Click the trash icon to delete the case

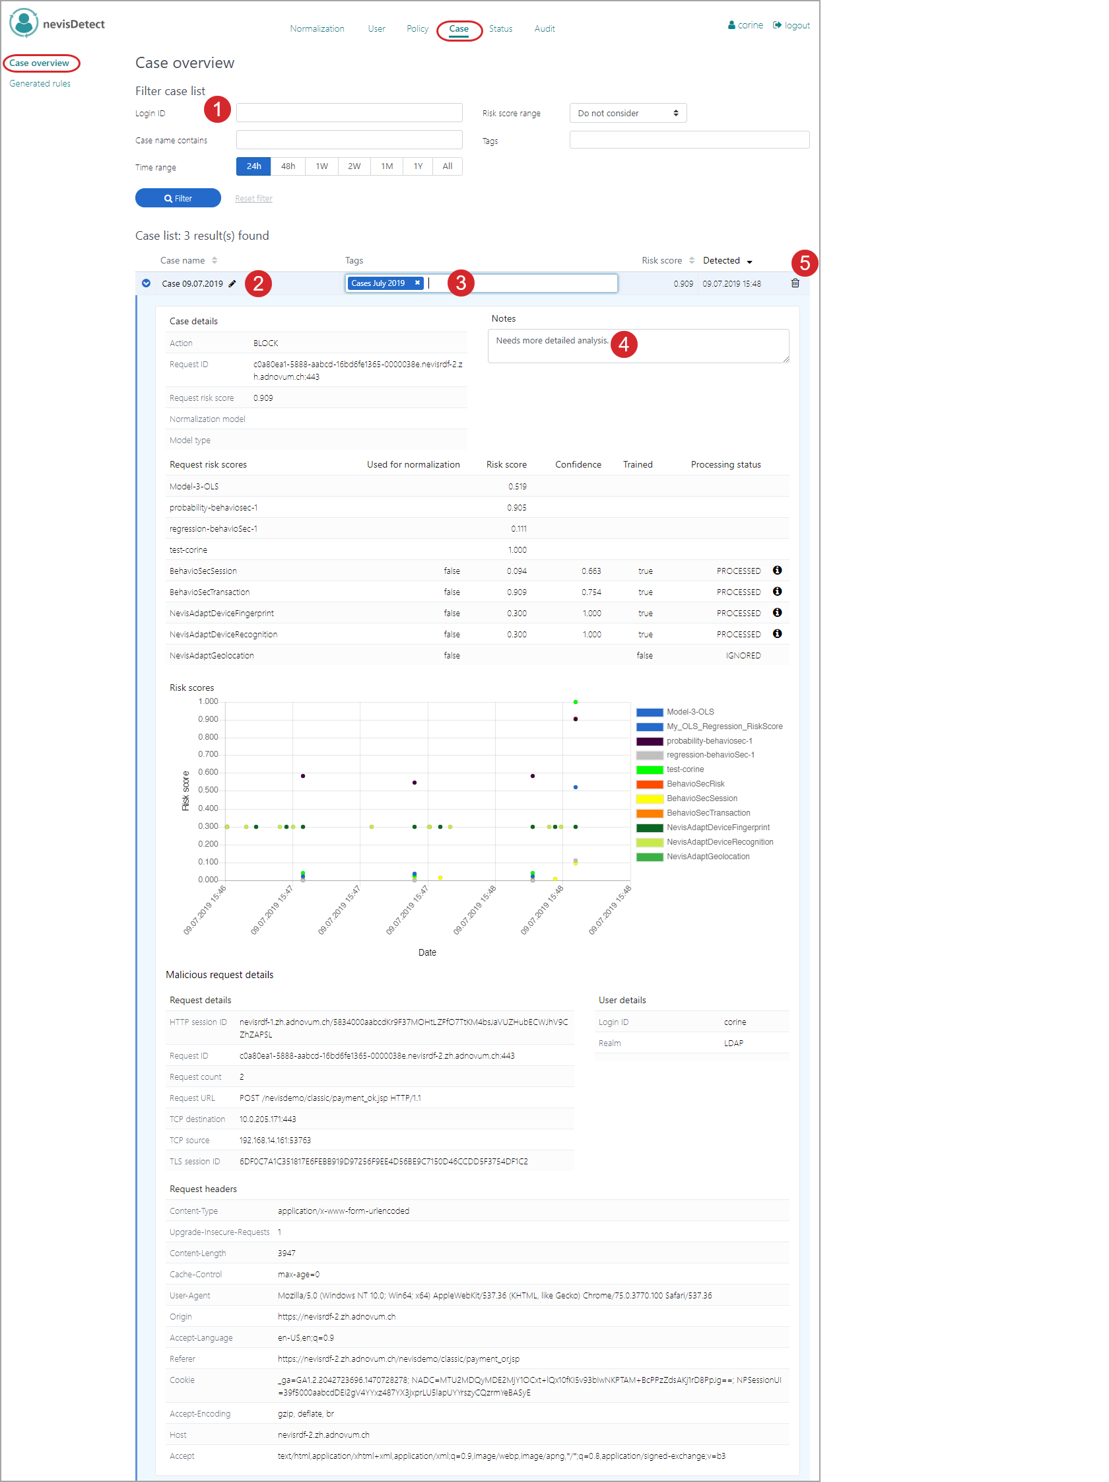795,283
